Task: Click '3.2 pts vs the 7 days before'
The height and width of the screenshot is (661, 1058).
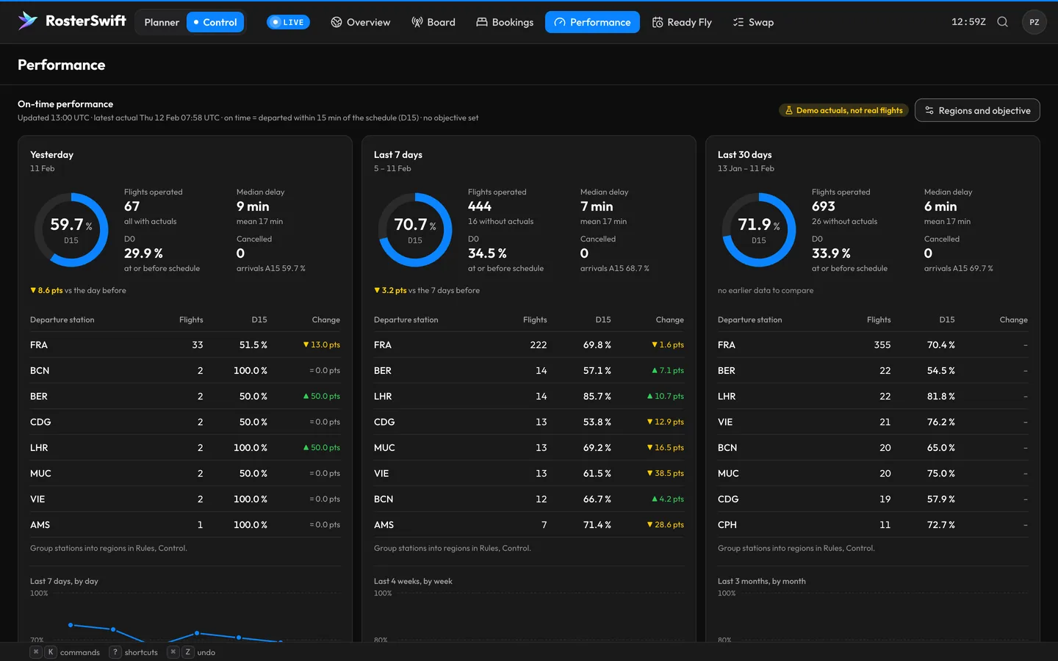Action: [427, 290]
